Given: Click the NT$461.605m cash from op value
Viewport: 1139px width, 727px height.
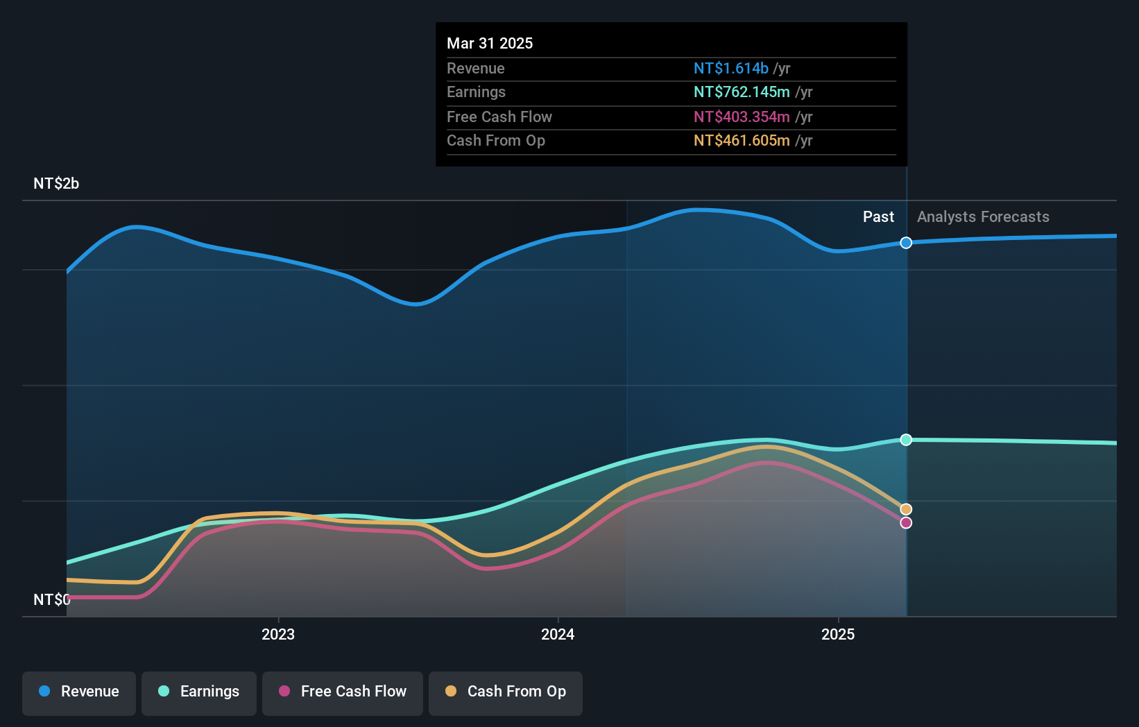Looking at the screenshot, I should click(742, 140).
